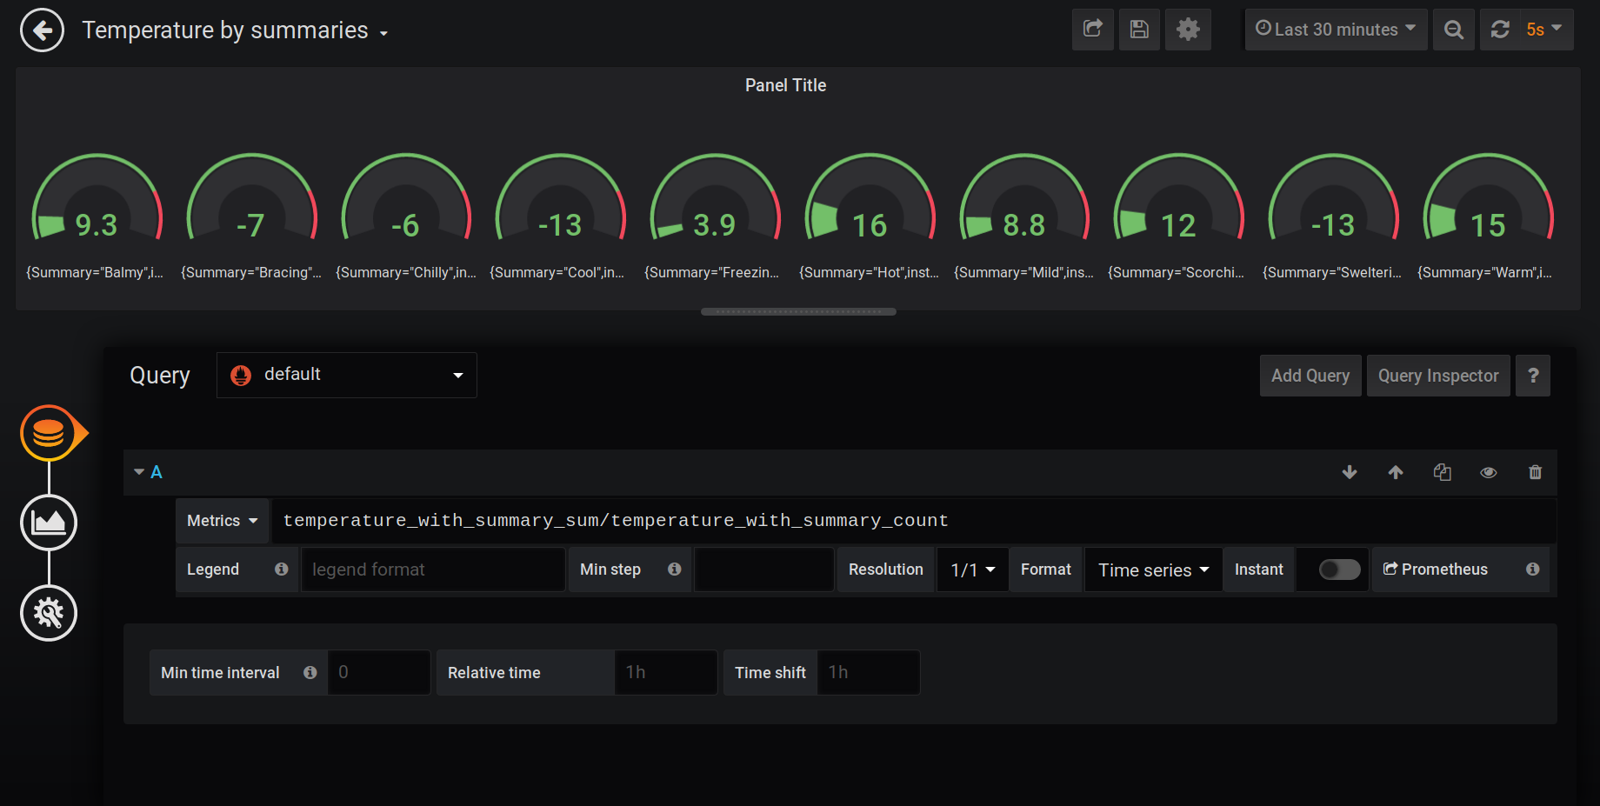Open the Resolution 1/1 dropdown
Screen dimensions: 1600x806
972,570
